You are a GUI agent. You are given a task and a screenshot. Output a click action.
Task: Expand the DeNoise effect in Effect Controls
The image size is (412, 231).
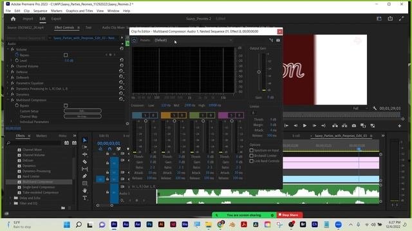click(x=8, y=71)
